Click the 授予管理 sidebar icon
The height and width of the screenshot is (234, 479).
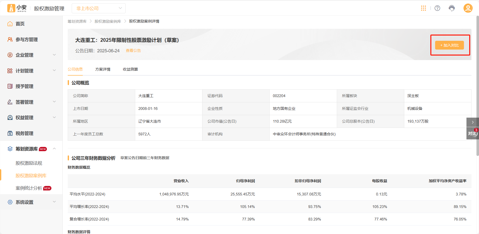[x=10, y=86]
